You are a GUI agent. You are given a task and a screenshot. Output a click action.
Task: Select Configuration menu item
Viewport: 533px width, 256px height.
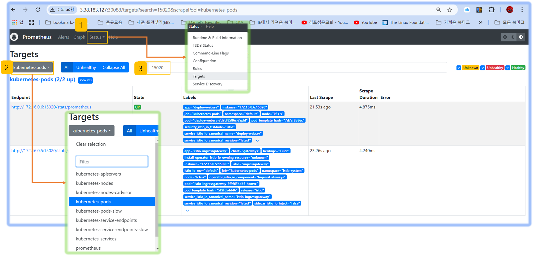pyautogui.click(x=217, y=61)
